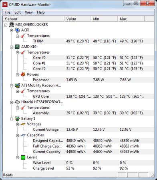Select the Core #1 row
The width and height of the screenshot is (157, 180).
93,63
